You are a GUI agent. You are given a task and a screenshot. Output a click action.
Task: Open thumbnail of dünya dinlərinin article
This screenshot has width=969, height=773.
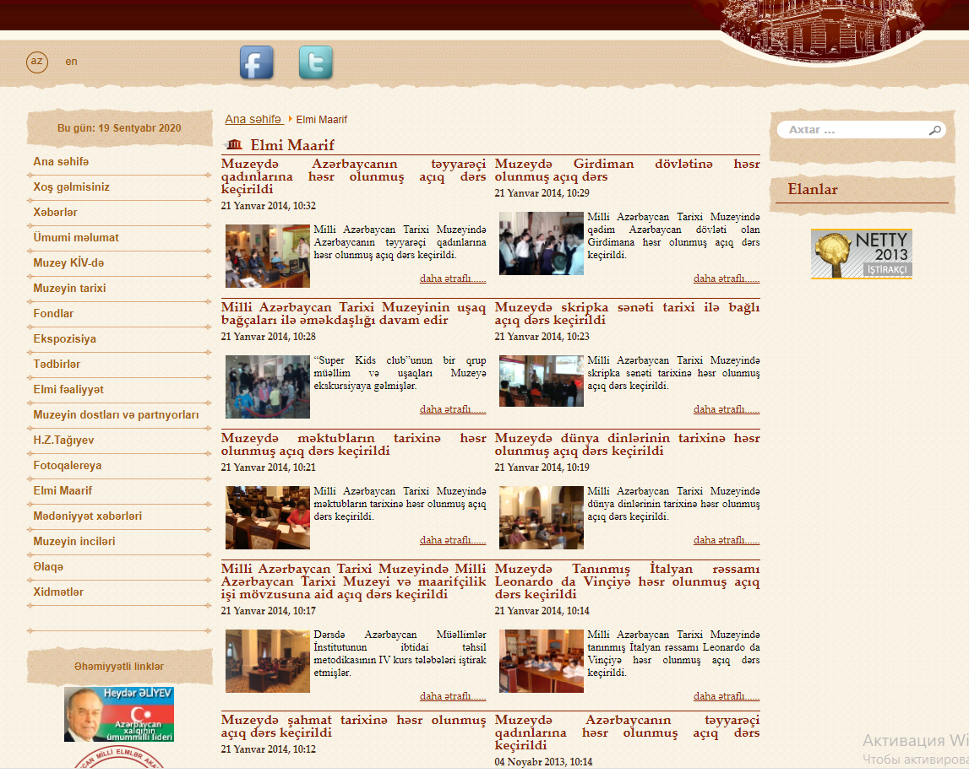[x=542, y=517]
